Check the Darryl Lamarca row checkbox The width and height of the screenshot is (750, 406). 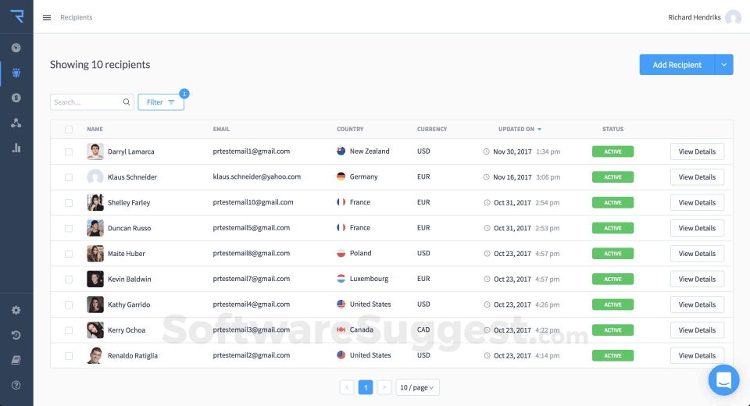coord(69,151)
